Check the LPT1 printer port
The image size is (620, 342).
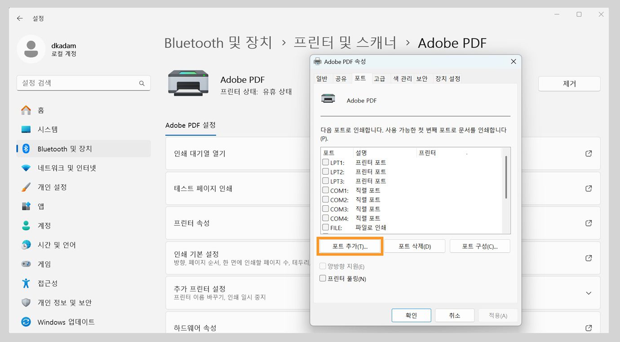(324, 162)
